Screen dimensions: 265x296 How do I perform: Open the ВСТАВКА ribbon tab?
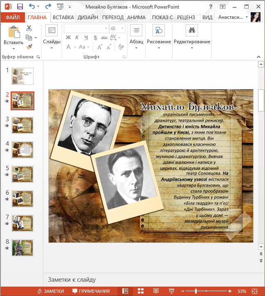pyautogui.click(x=63, y=18)
